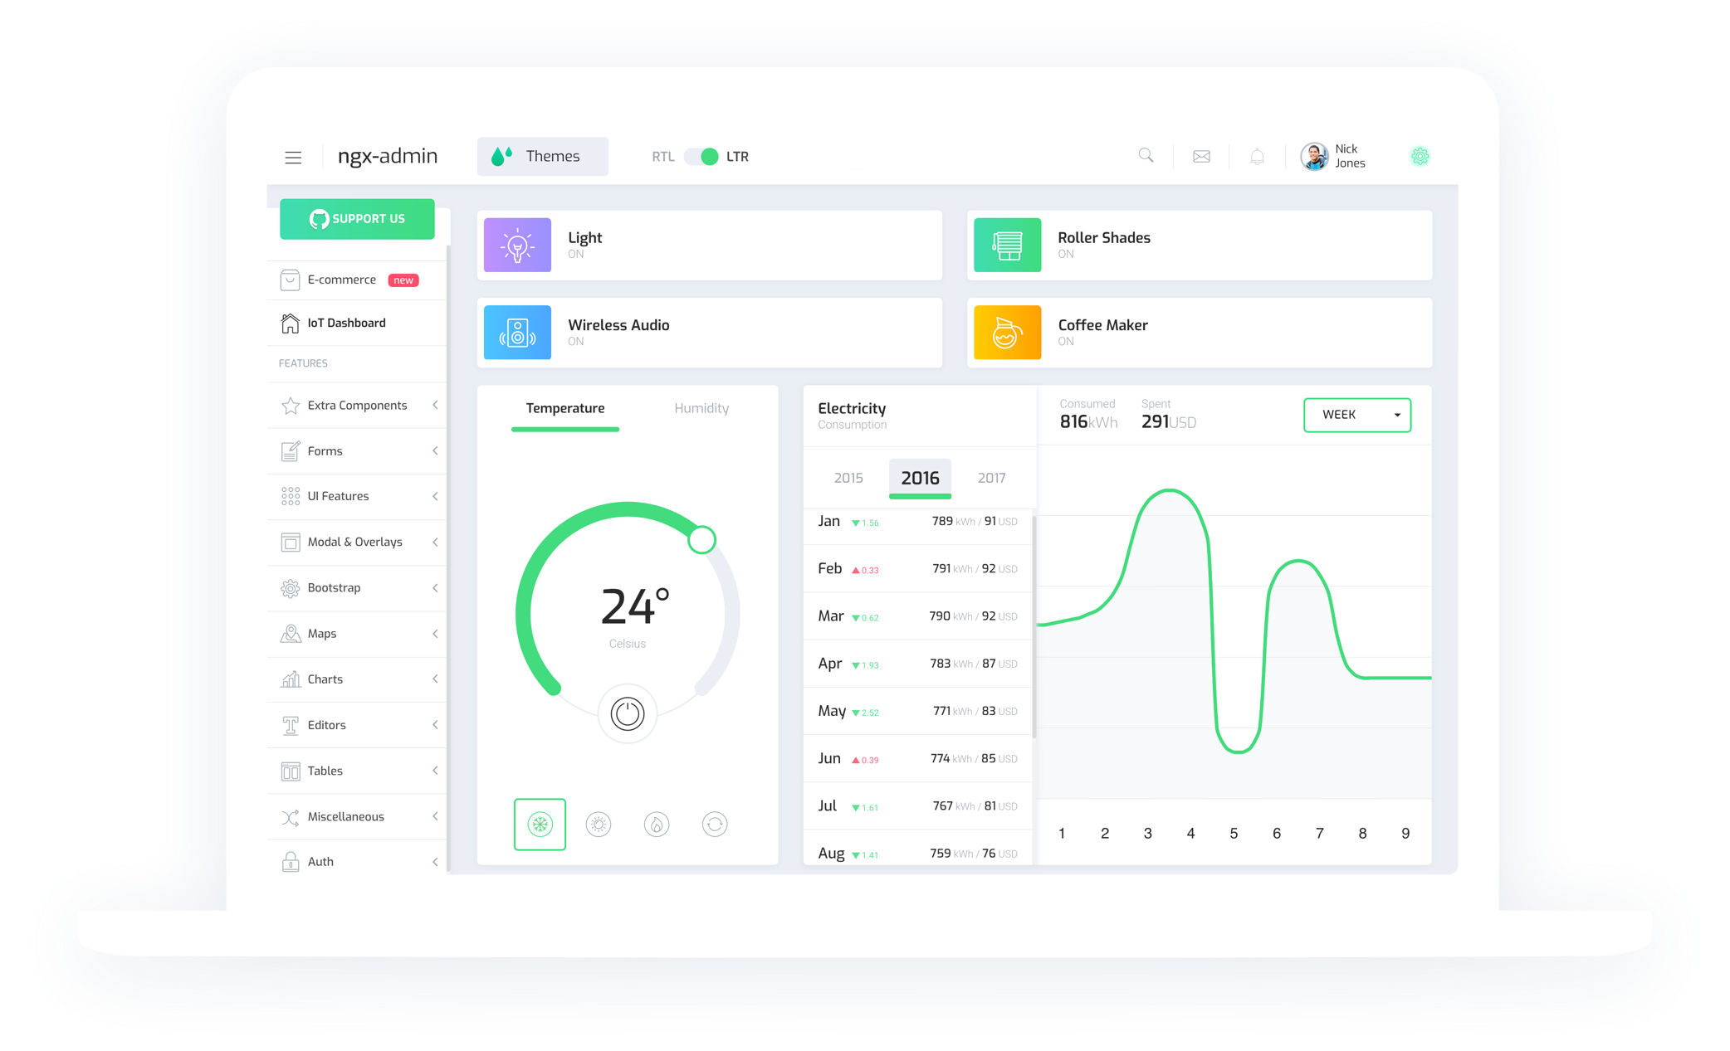Click the search magnifier icon
The height and width of the screenshot is (1051, 1730).
(x=1146, y=155)
